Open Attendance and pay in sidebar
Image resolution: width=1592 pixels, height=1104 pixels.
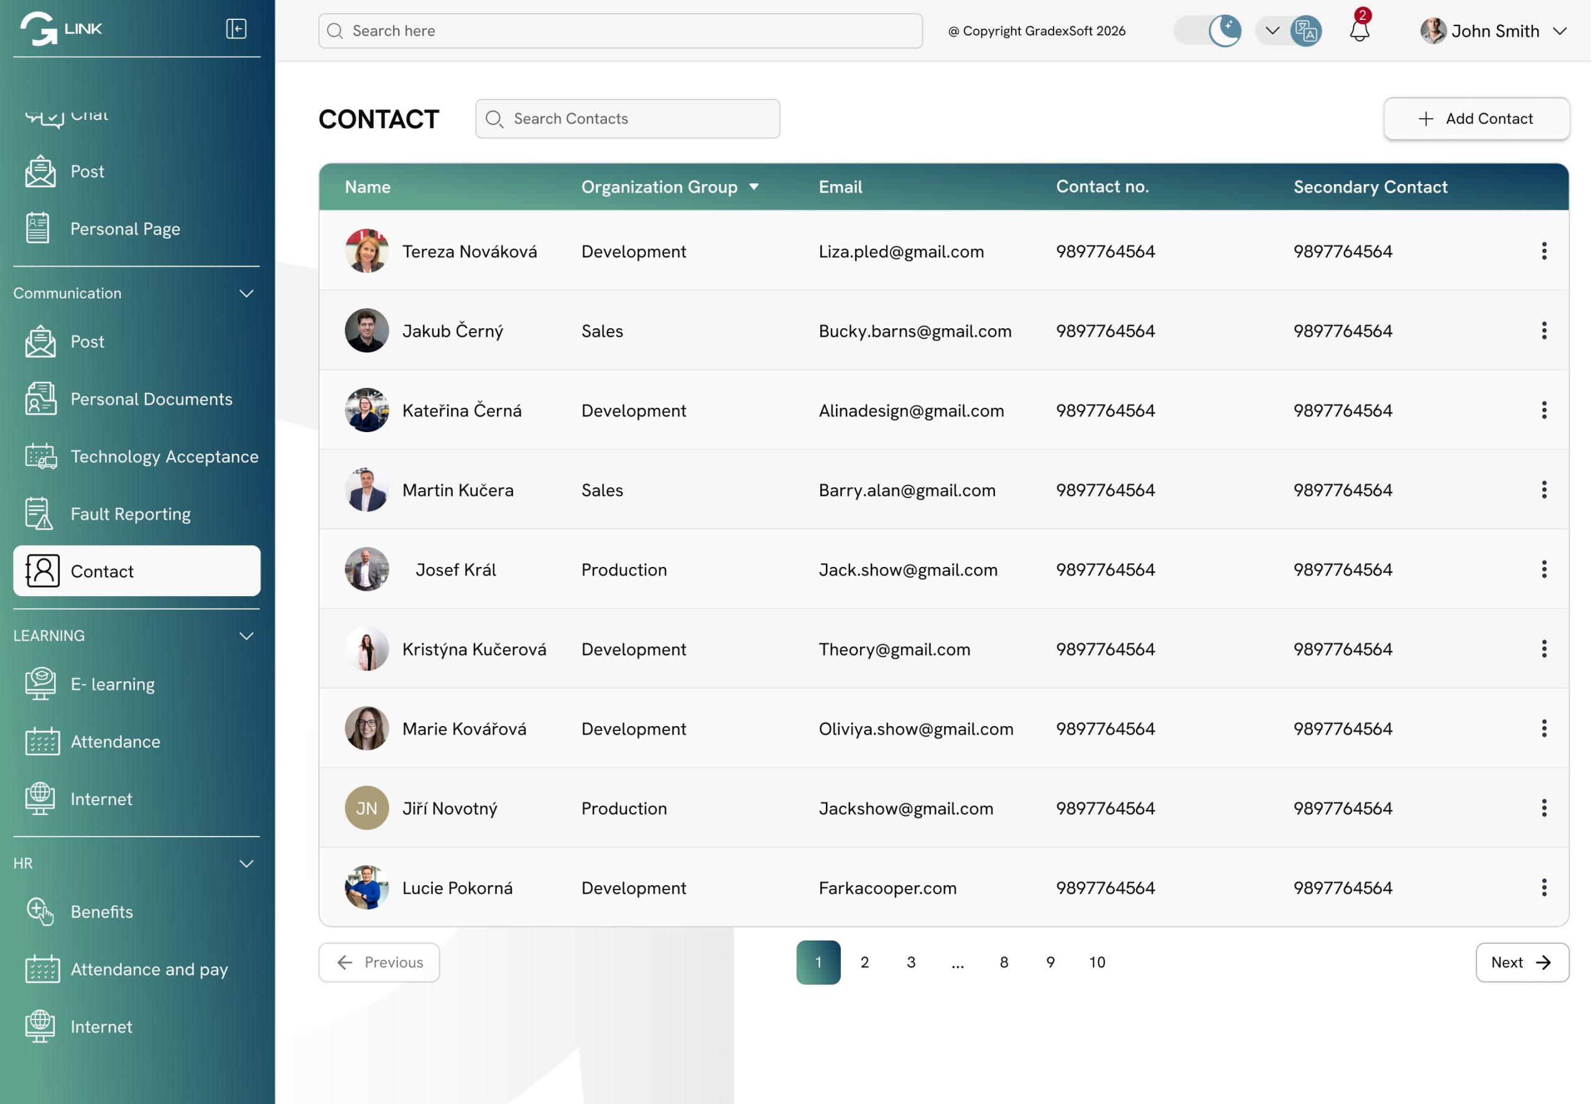pyautogui.click(x=149, y=969)
